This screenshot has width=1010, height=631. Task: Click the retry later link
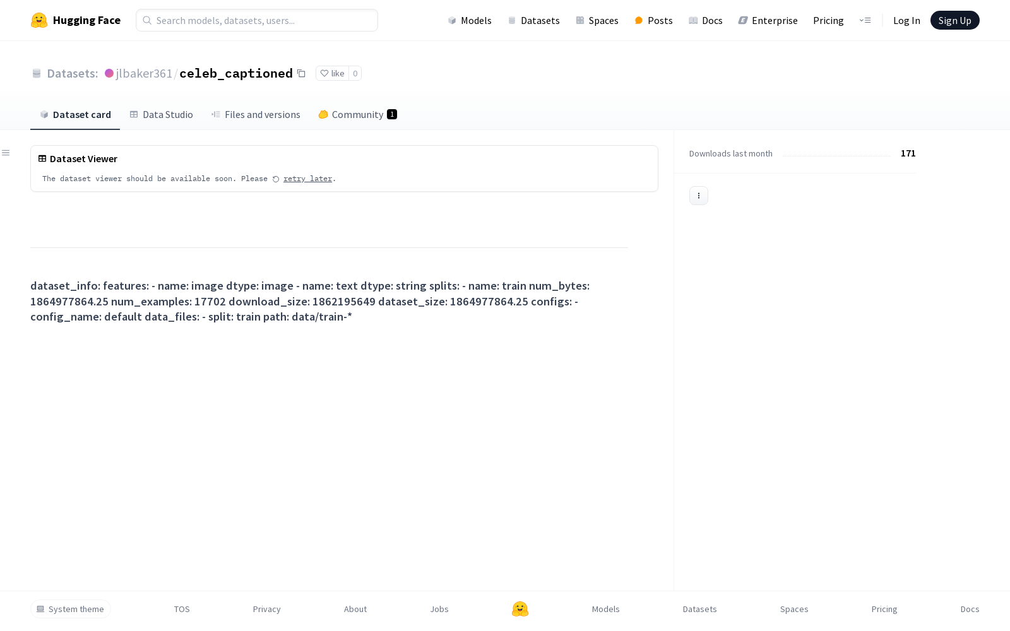(307, 179)
